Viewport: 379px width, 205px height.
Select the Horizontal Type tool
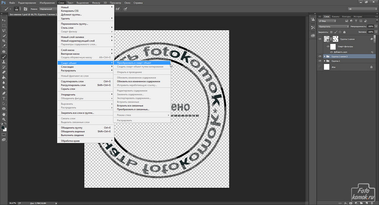[x=4, y=98]
